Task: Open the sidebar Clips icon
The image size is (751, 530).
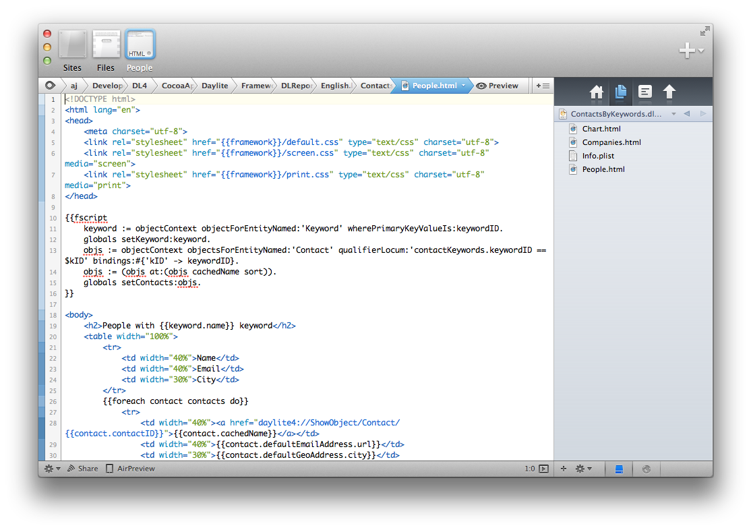Action: click(645, 92)
